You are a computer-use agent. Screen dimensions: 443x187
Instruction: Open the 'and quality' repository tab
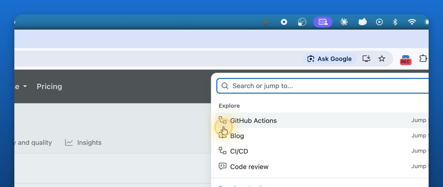(33, 142)
